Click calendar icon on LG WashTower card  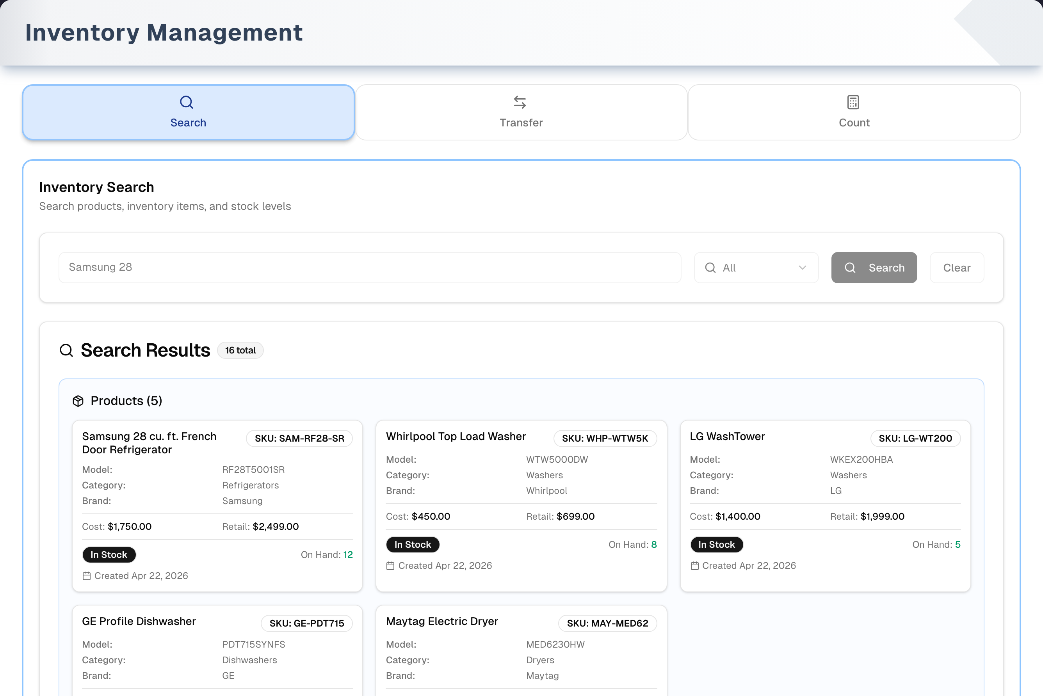pyautogui.click(x=694, y=566)
